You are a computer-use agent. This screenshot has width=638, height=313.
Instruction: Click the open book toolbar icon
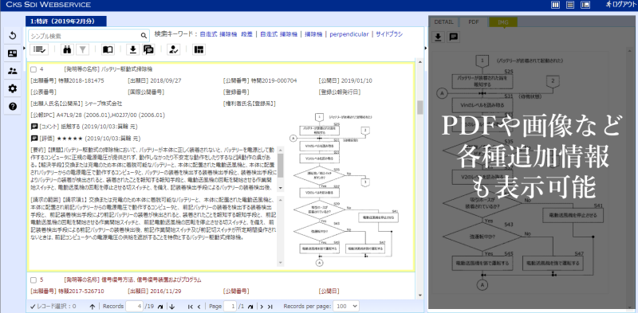pos(108,49)
